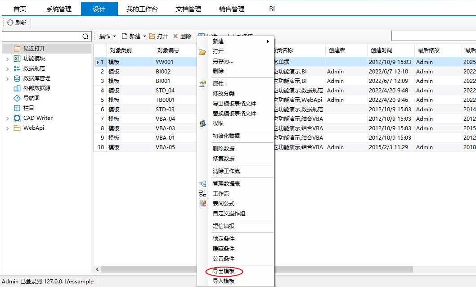476x287 pixels.
Task: Expand the 功能模块 tree node
Action: pos(7,59)
